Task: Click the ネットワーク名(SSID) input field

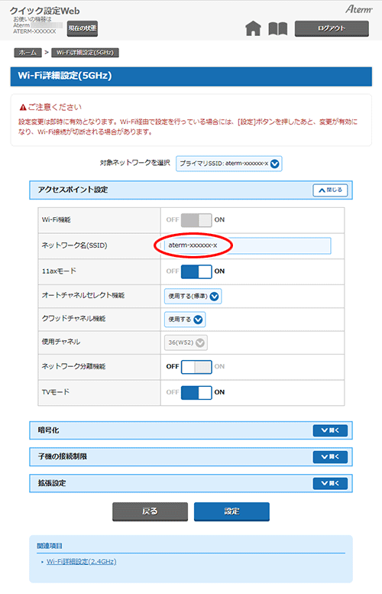Action: click(248, 245)
